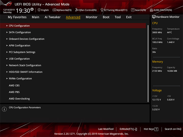Click the Search(F9) question mark icon
Screen dimensions: 183x137
click(x=133, y=10)
